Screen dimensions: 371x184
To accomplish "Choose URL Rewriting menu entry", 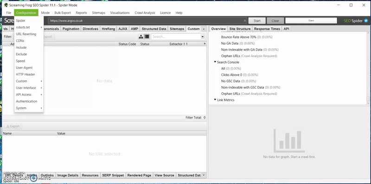I will 29,34.
